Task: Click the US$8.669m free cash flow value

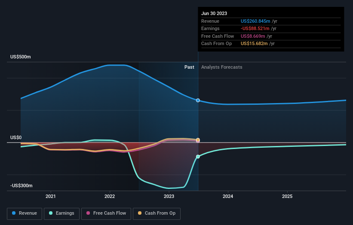Action: [x=253, y=36]
